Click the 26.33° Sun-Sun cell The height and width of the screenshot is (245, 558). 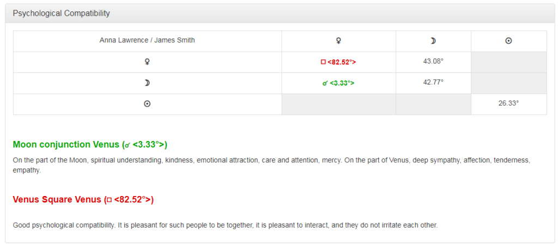pyautogui.click(x=508, y=103)
